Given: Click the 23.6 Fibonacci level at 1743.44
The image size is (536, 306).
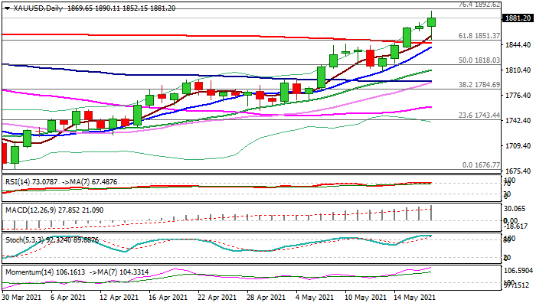Looking at the screenshot, I should click(x=479, y=115).
